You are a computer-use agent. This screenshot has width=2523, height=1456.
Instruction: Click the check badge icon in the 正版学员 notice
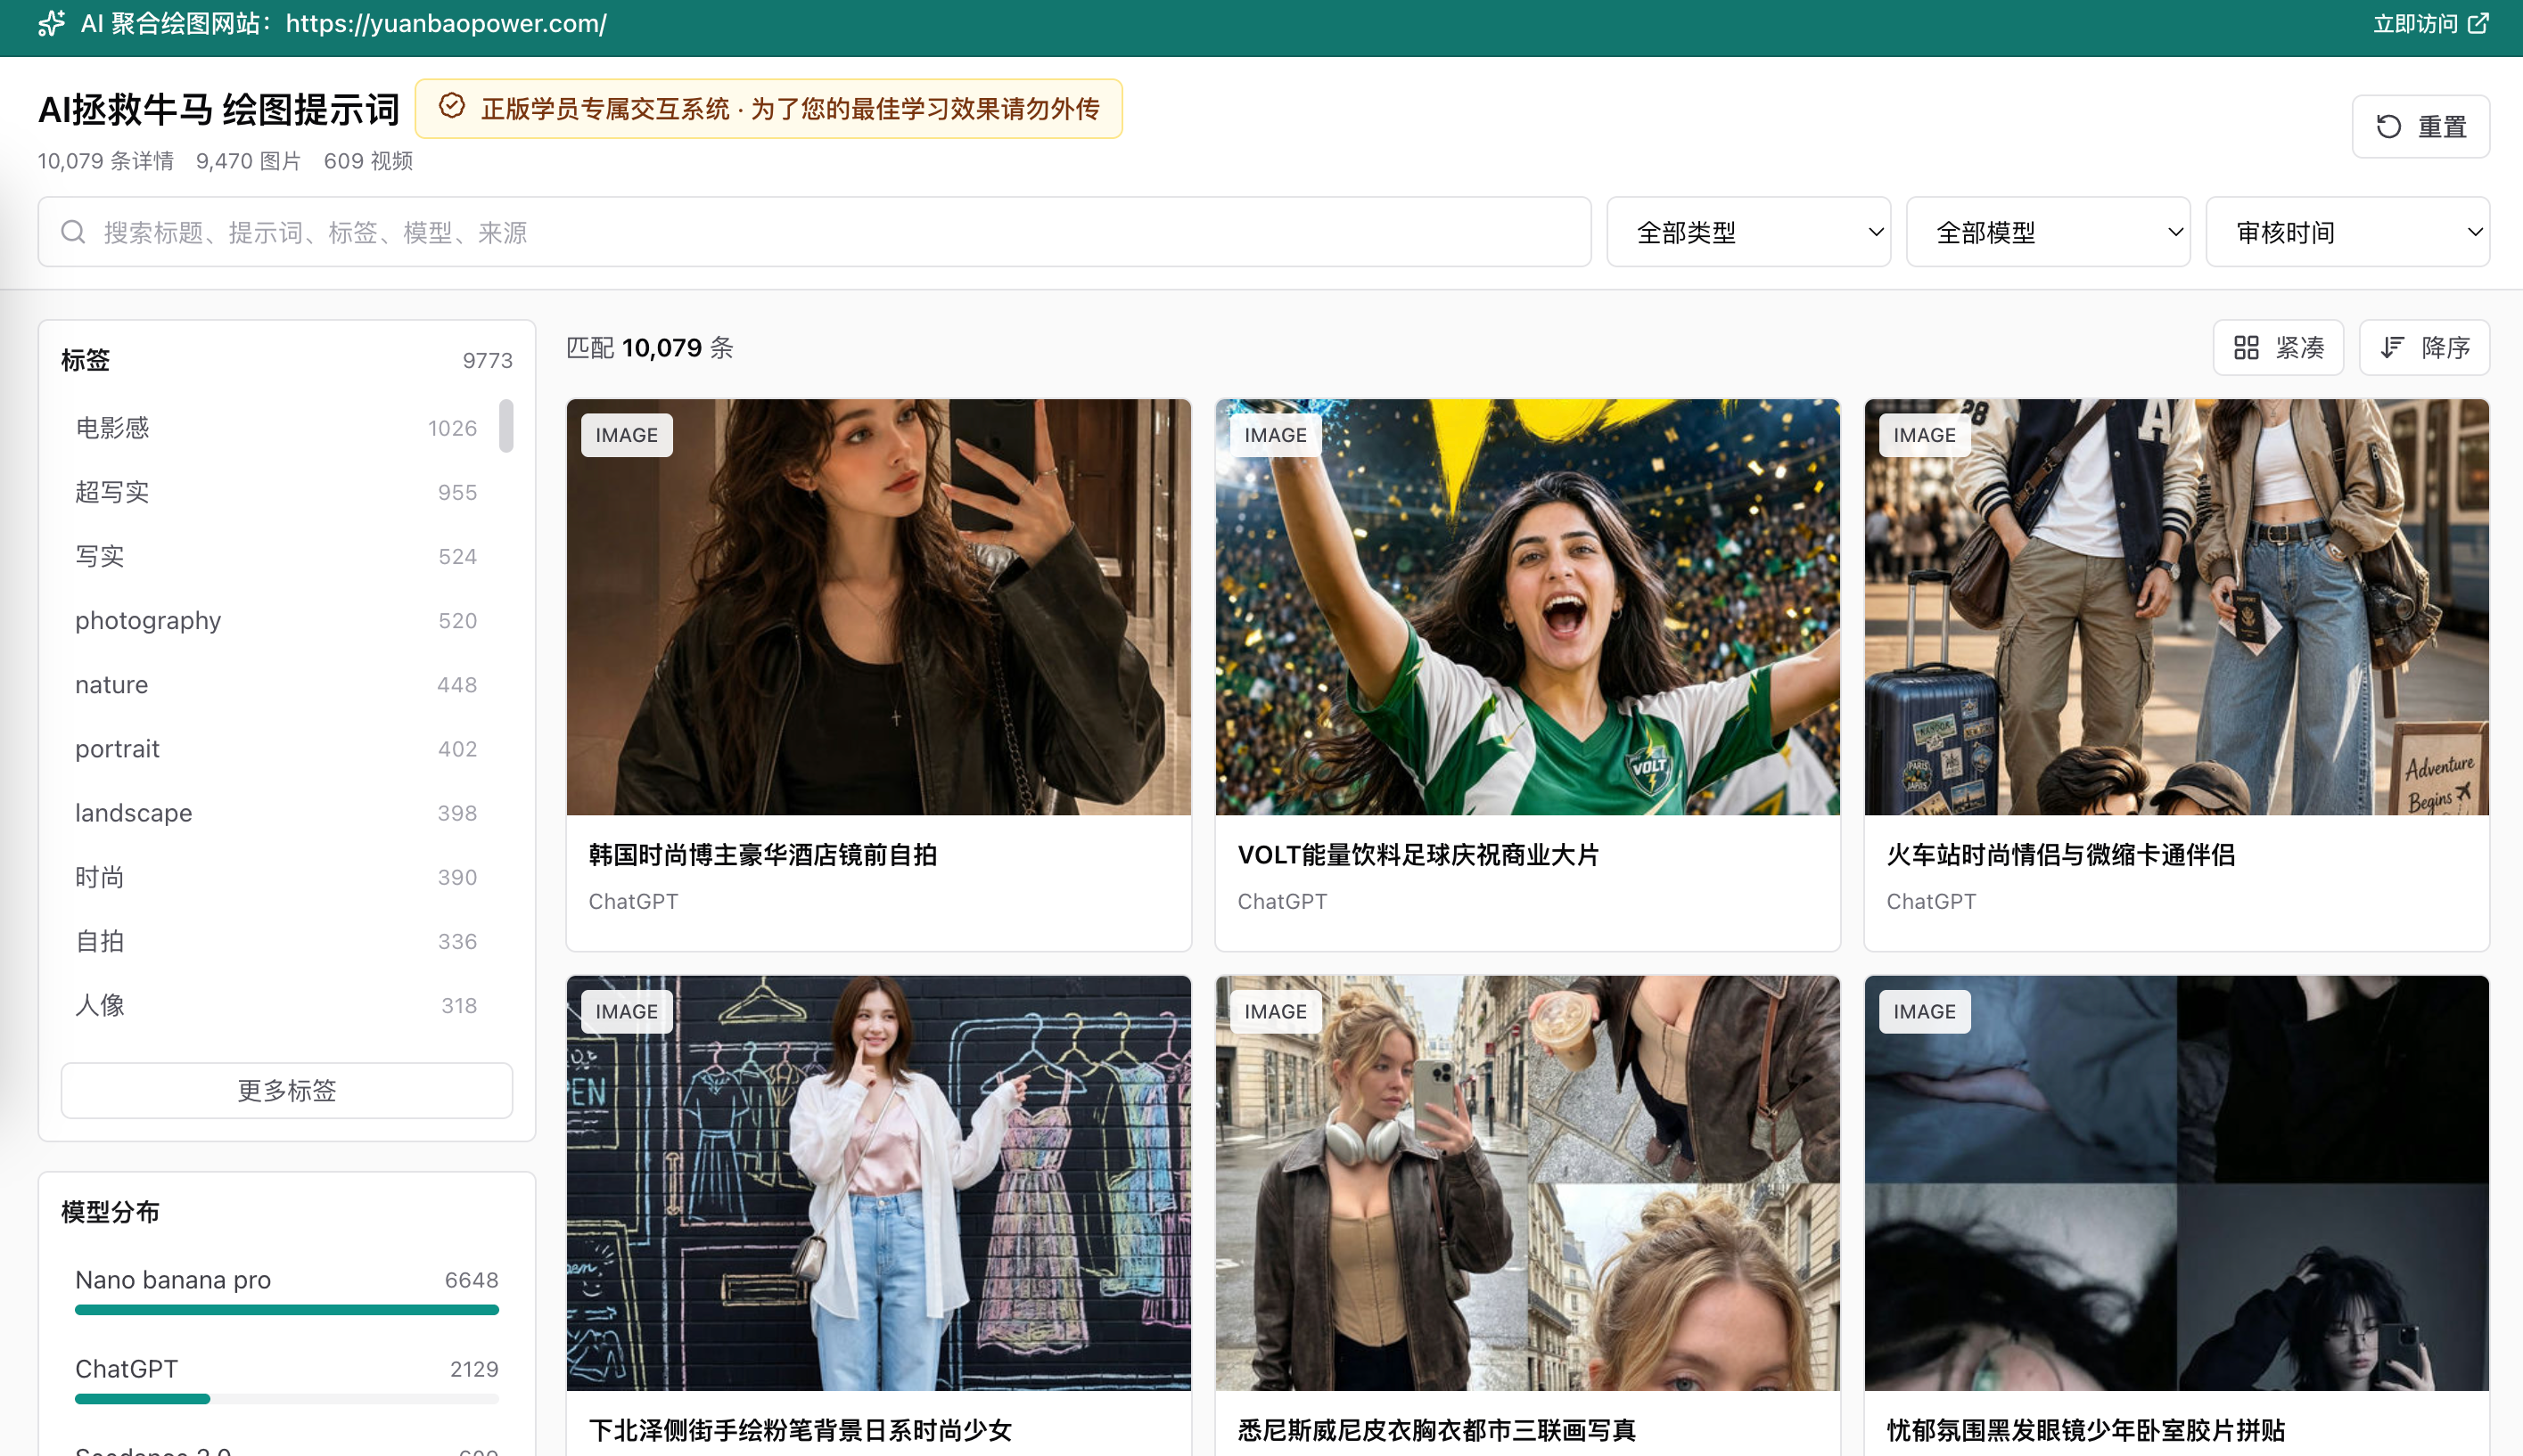pyautogui.click(x=451, y=106)
